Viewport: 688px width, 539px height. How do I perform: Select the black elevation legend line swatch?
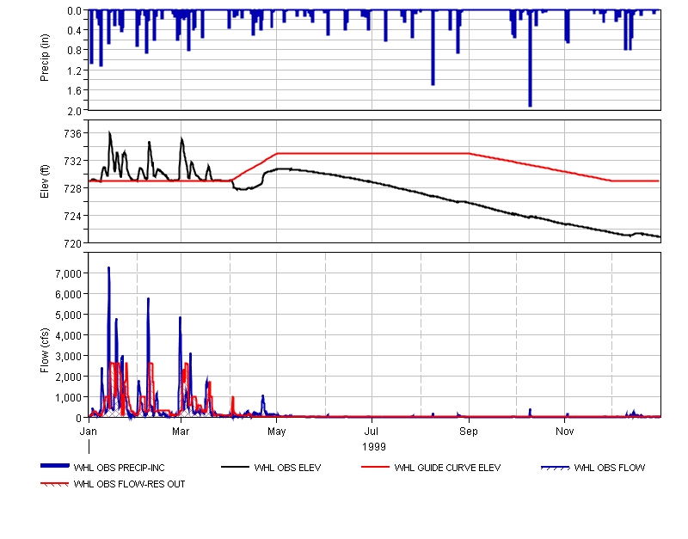tap(235, 467)
